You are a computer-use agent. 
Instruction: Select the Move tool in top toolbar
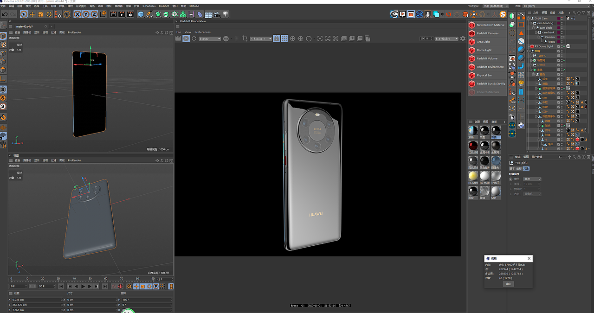pyautogui.click(x=32, y=14)
